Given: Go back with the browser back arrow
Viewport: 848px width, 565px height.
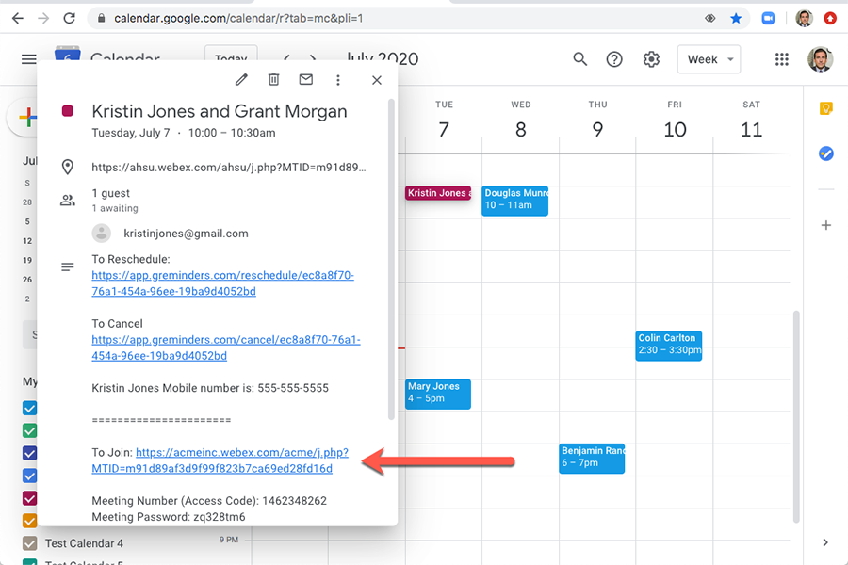Looking at the screenshot, I should tap(18, 19).
